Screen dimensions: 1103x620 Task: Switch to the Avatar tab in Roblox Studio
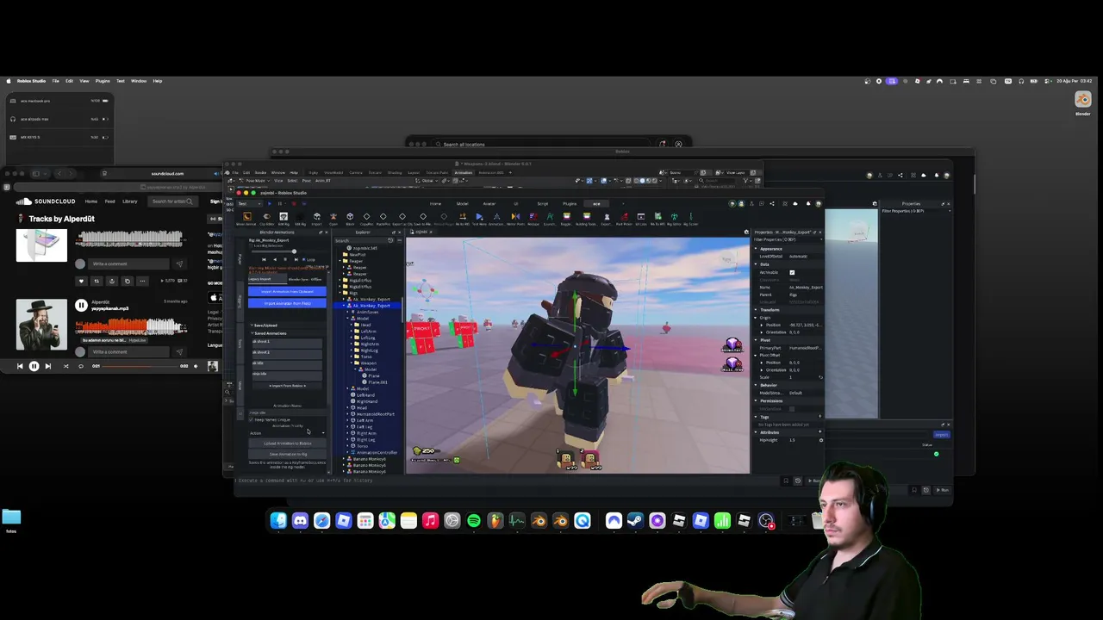[489, 203]
